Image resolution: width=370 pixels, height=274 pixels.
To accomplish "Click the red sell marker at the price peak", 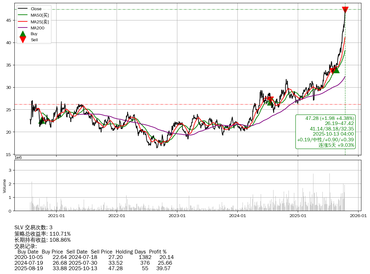I will tap(345, 10).
